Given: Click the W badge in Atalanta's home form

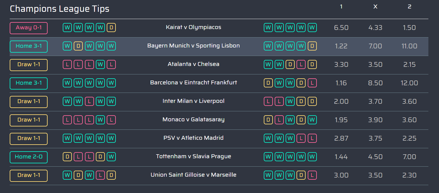Looking at the screenshot, I should click(100, 65).
